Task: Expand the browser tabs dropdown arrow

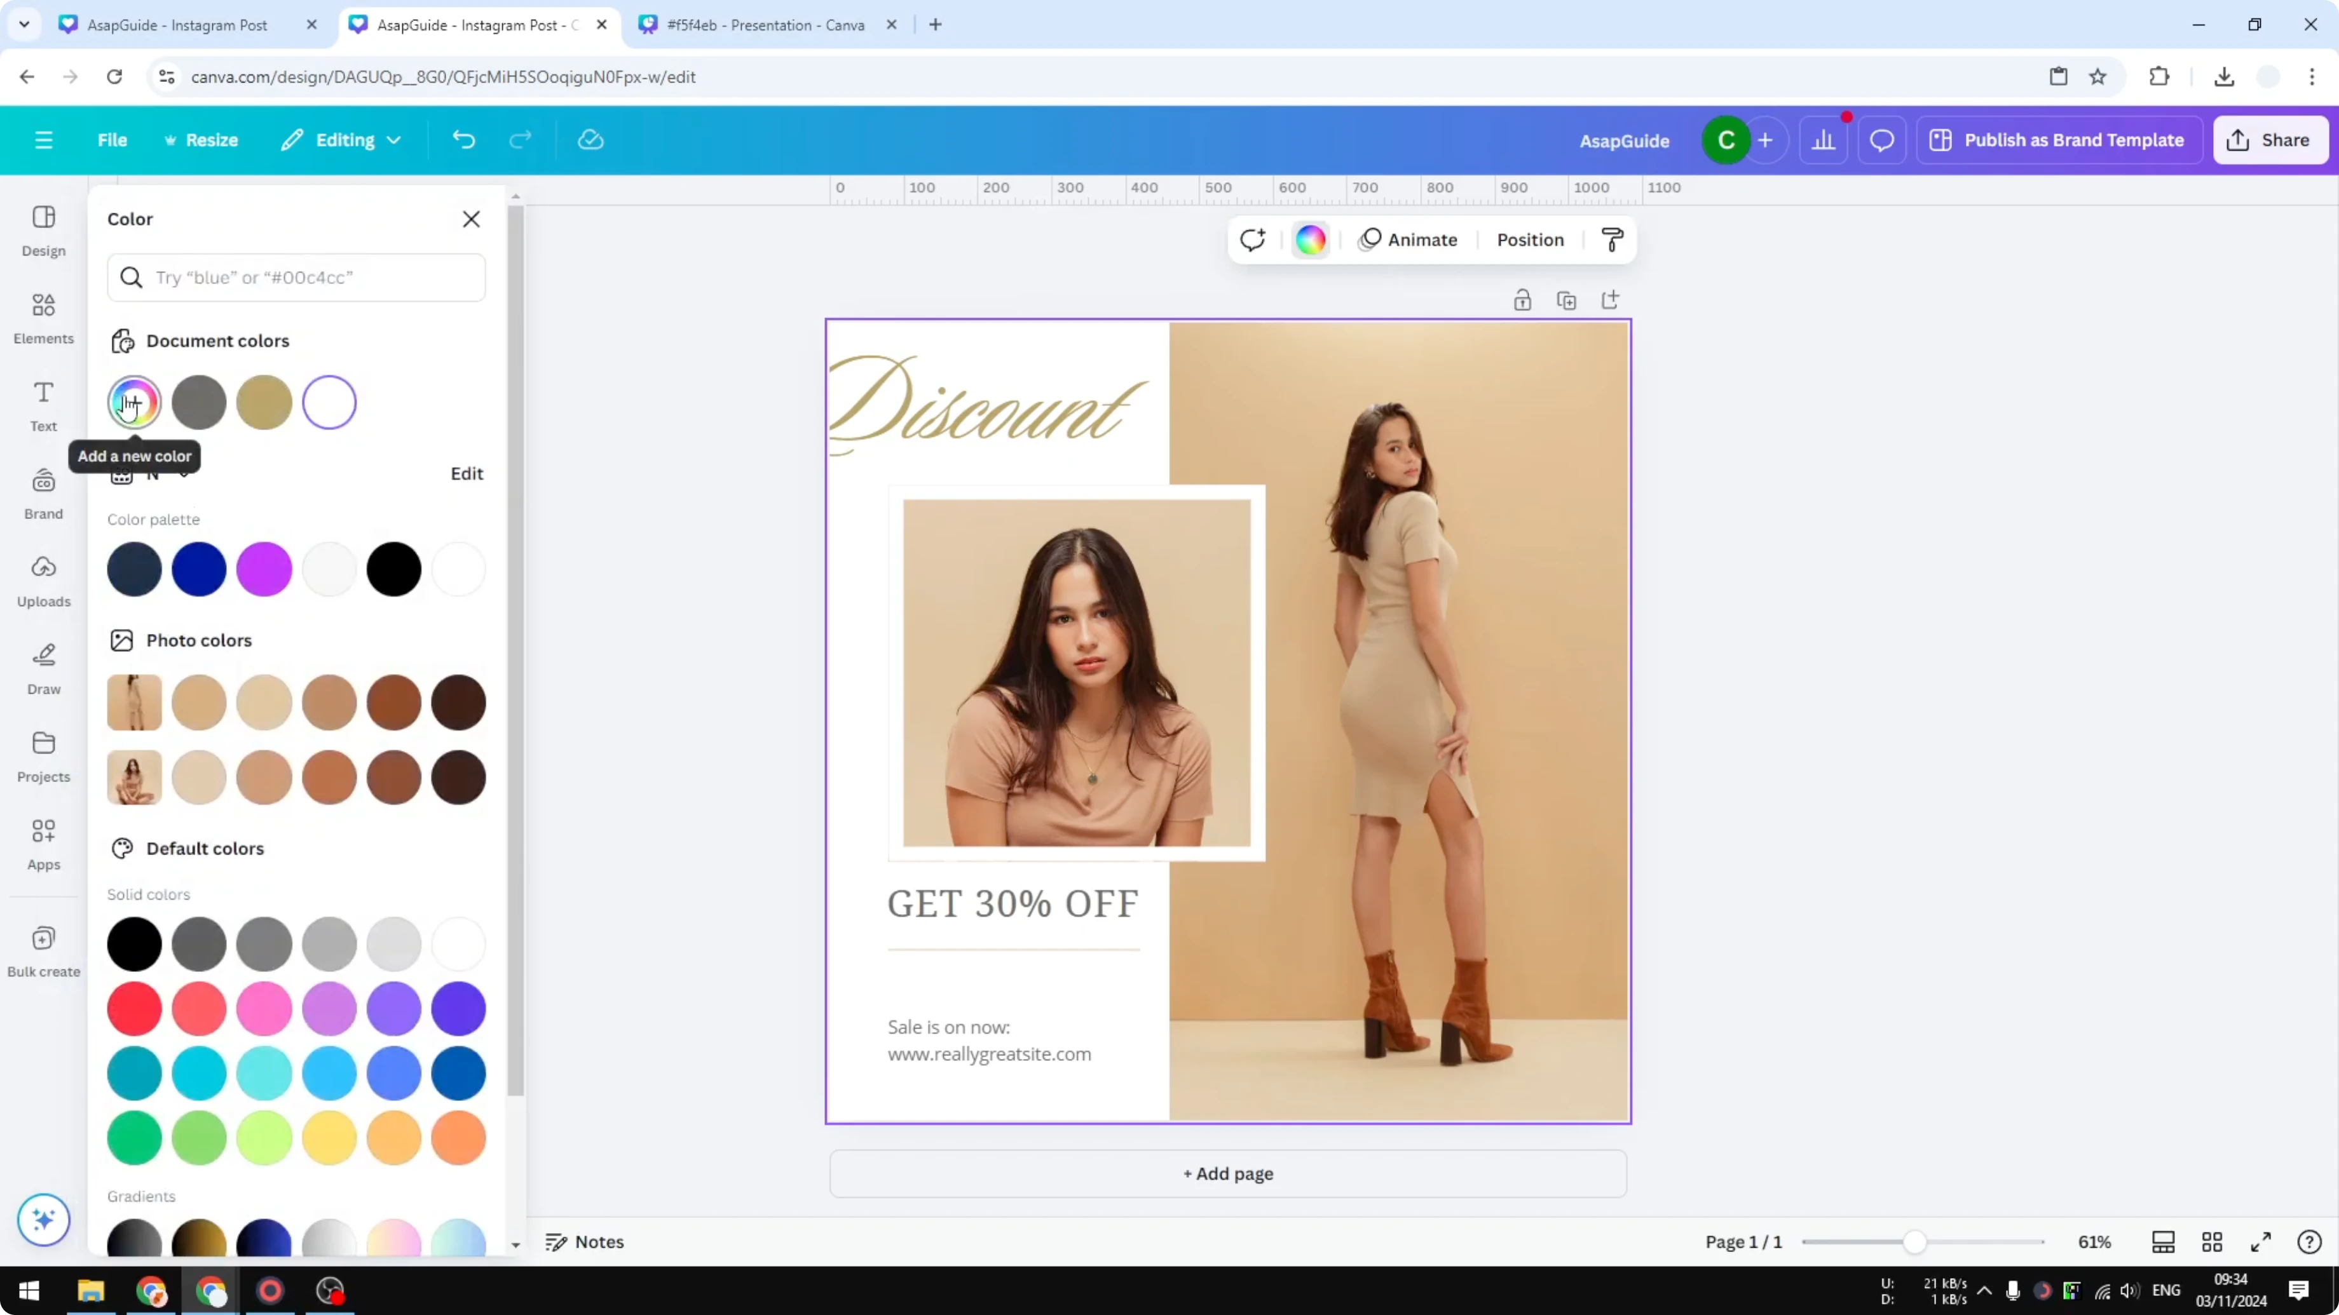Action: (24, 25)
